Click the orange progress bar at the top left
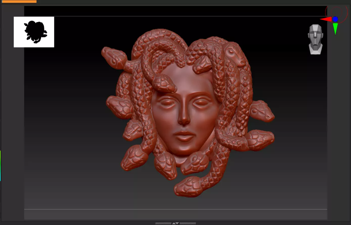This screenshot has height=225, width=351. point(19,2)
